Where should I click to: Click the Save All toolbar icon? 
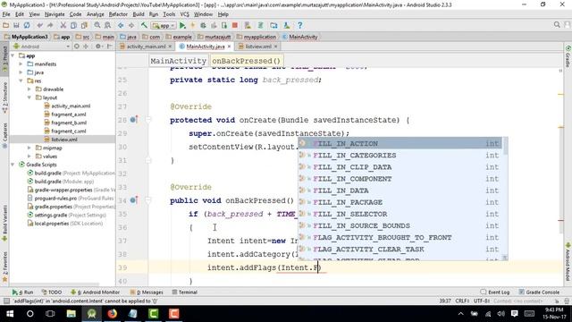tap(16, 26)
